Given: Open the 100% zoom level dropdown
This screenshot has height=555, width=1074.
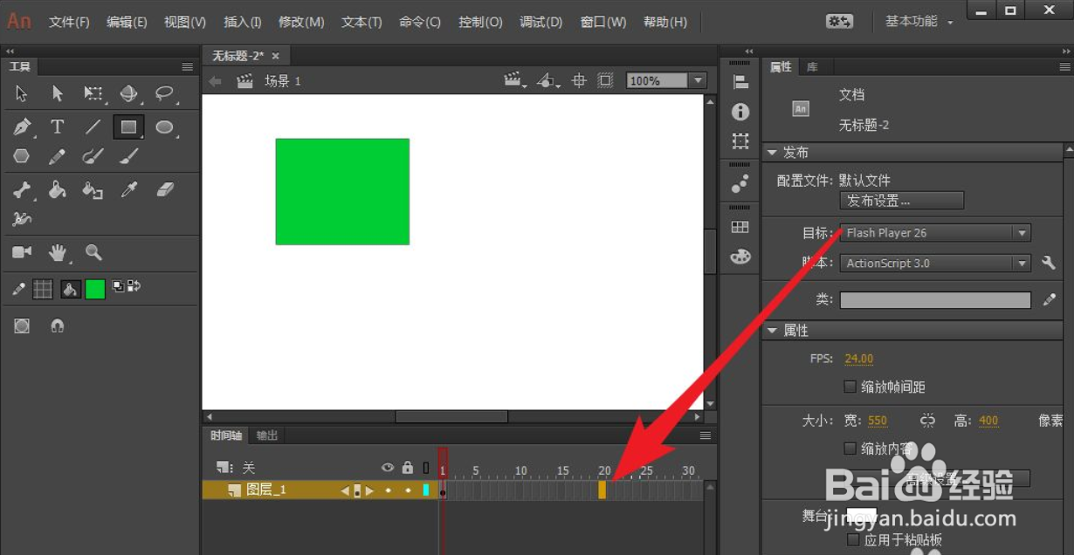Looking at the screenshot, I should click(x=699, y=79).
